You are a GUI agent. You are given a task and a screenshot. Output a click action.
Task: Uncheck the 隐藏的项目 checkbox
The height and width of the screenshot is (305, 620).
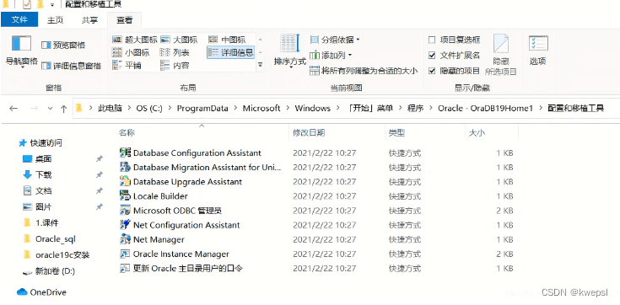(432, 71)
